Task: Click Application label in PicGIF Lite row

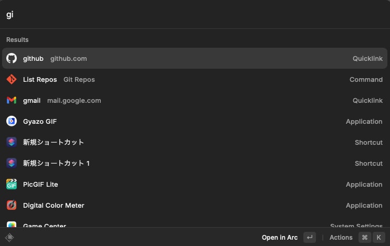Action: click(x=364, y=185)
